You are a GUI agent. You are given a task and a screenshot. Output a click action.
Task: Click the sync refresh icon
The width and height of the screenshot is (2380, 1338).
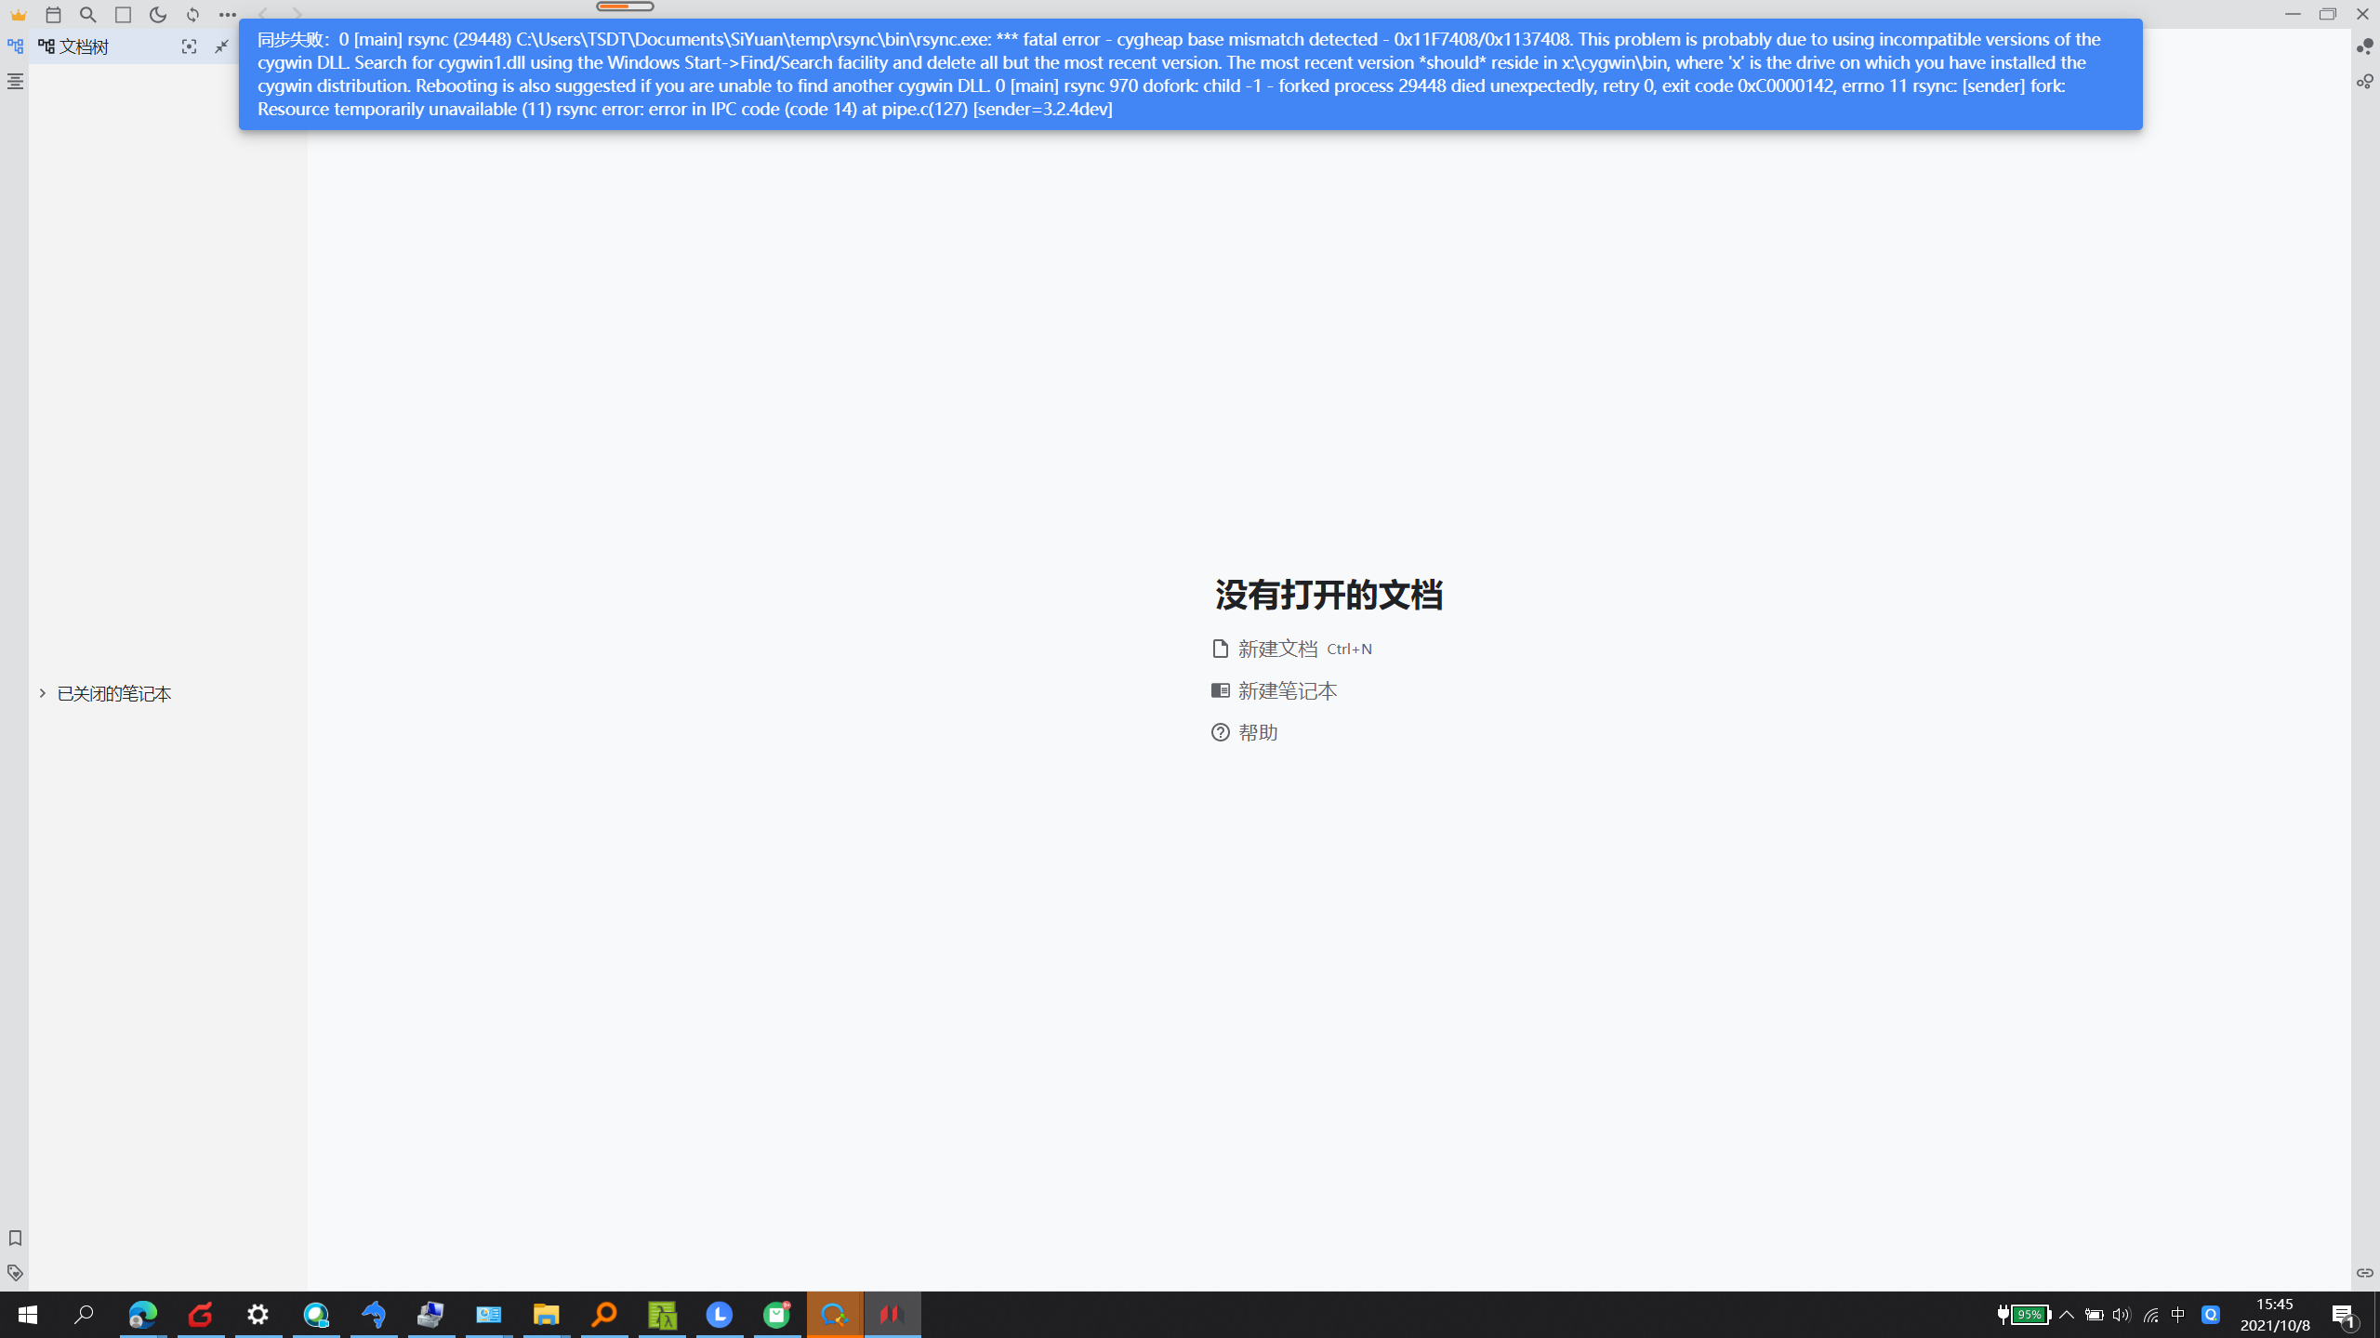click(x=192, y=15)
